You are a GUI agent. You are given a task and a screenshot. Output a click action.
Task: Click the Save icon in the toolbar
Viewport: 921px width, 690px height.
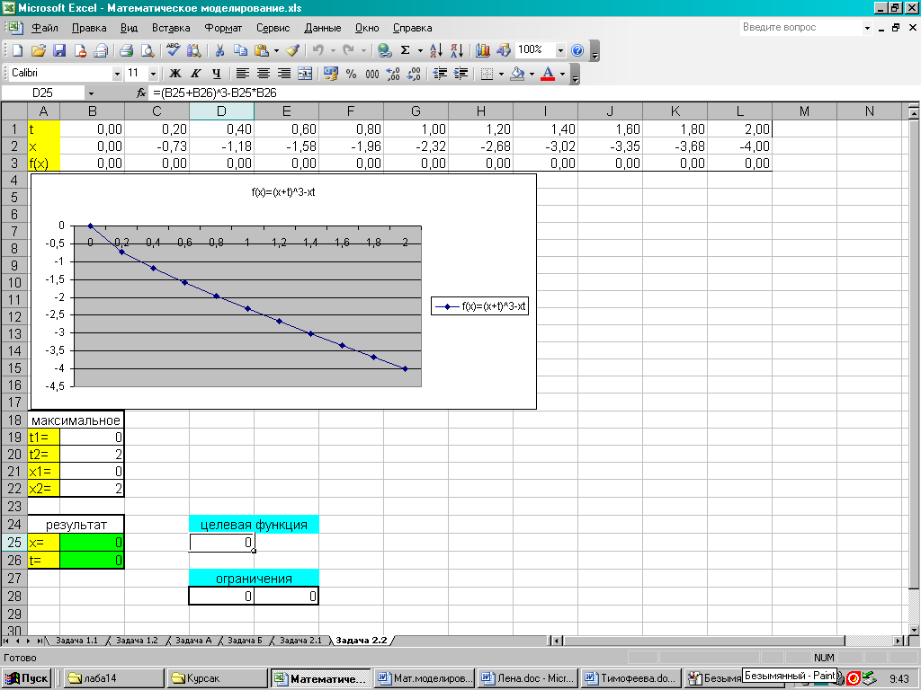pos(59,50)
